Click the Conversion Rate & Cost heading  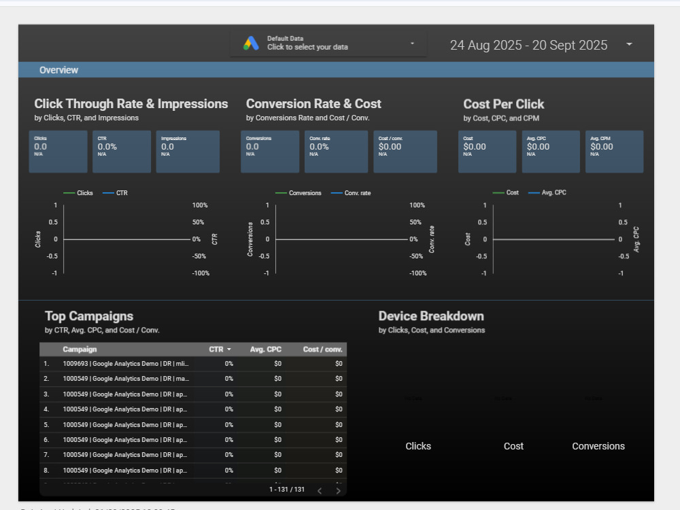(x=313, y=103)
